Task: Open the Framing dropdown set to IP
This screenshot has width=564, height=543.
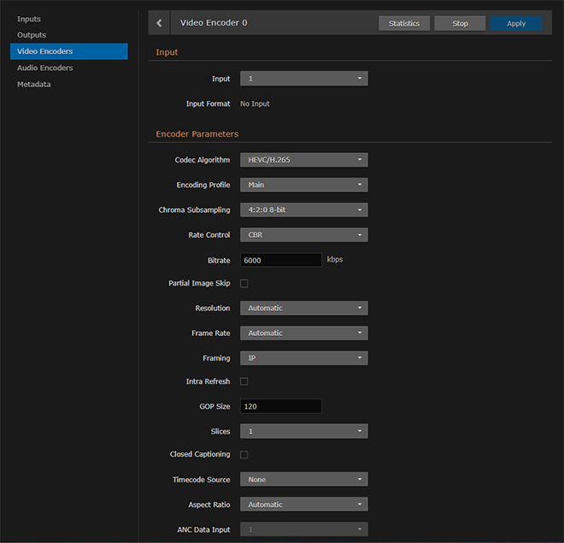Action: (303, 357)
